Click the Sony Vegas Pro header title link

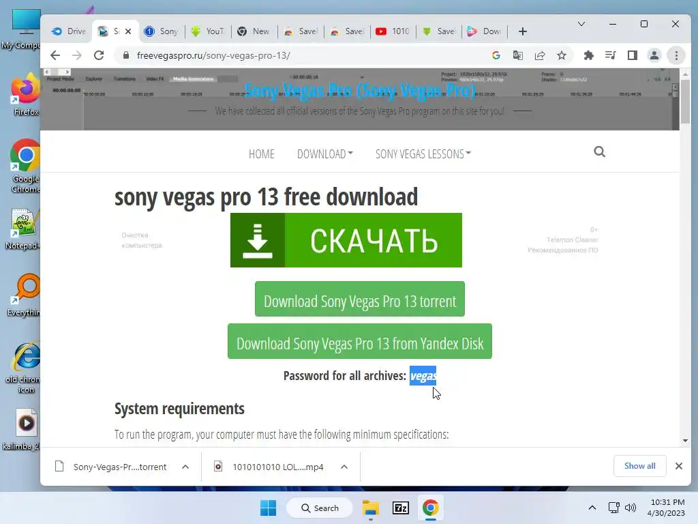pos(360,91)
